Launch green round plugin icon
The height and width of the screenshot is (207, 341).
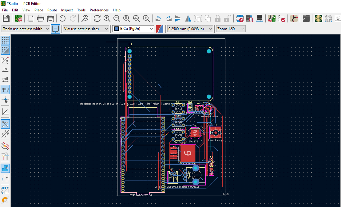coord(319,18)
